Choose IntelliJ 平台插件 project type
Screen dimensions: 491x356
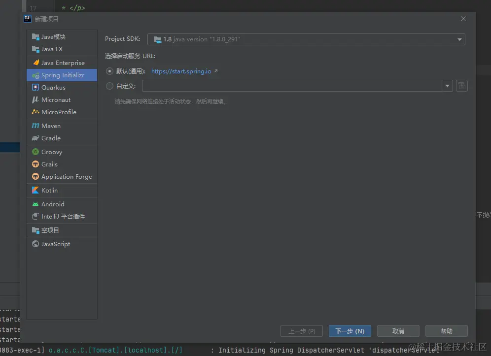62,216
